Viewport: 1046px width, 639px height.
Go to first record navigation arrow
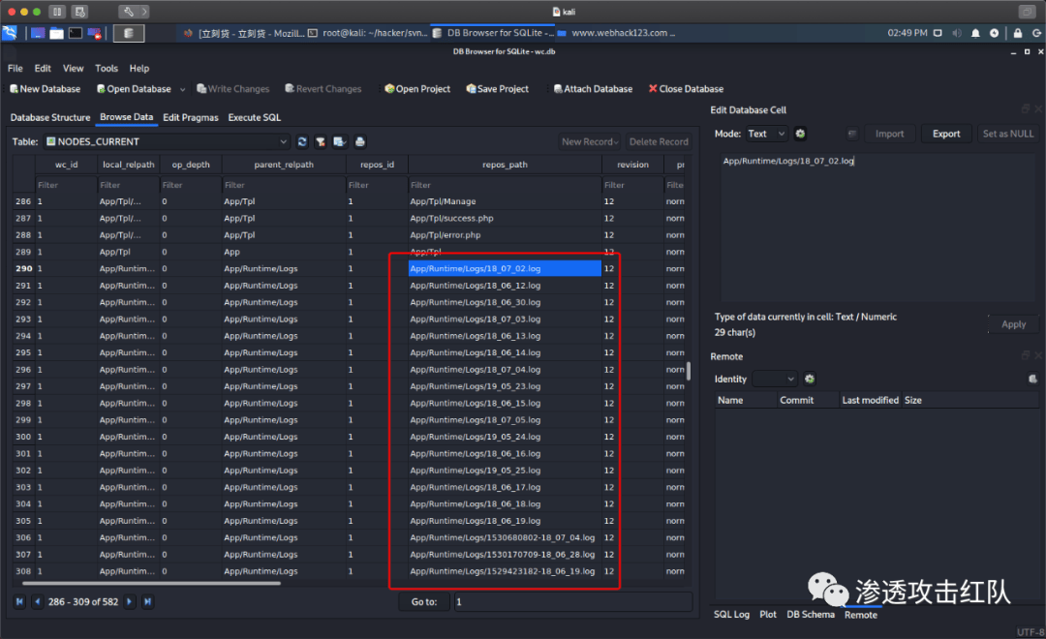(x=19, y=601)
